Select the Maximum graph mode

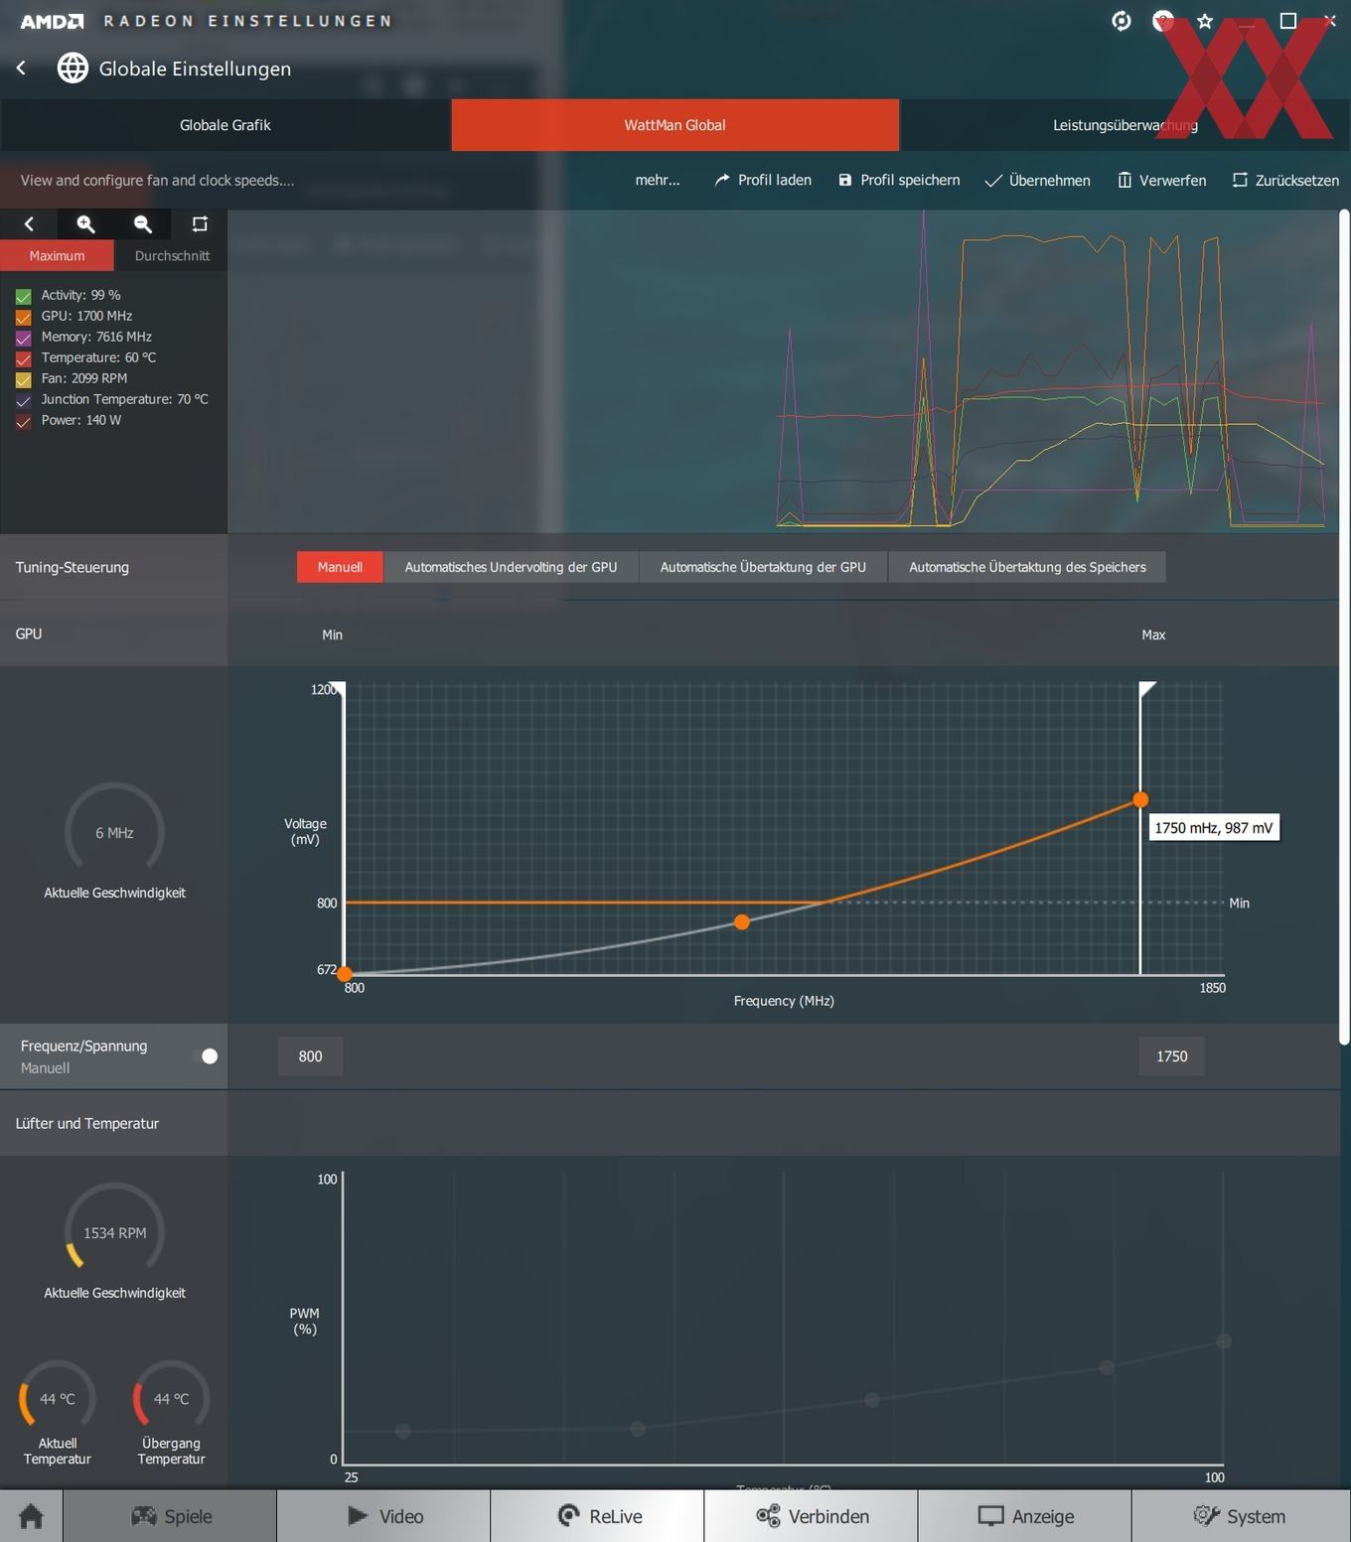(x=57, y=255)
